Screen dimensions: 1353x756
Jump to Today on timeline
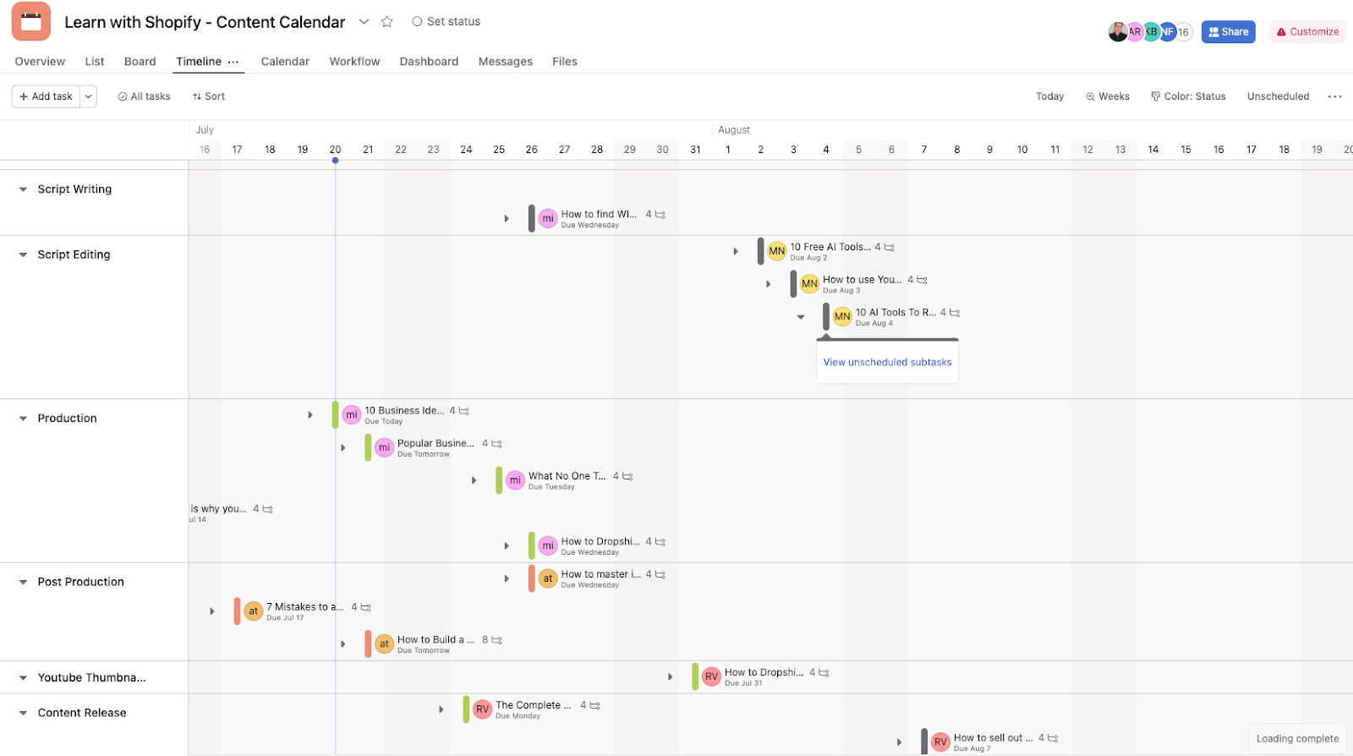[1049, 96]
